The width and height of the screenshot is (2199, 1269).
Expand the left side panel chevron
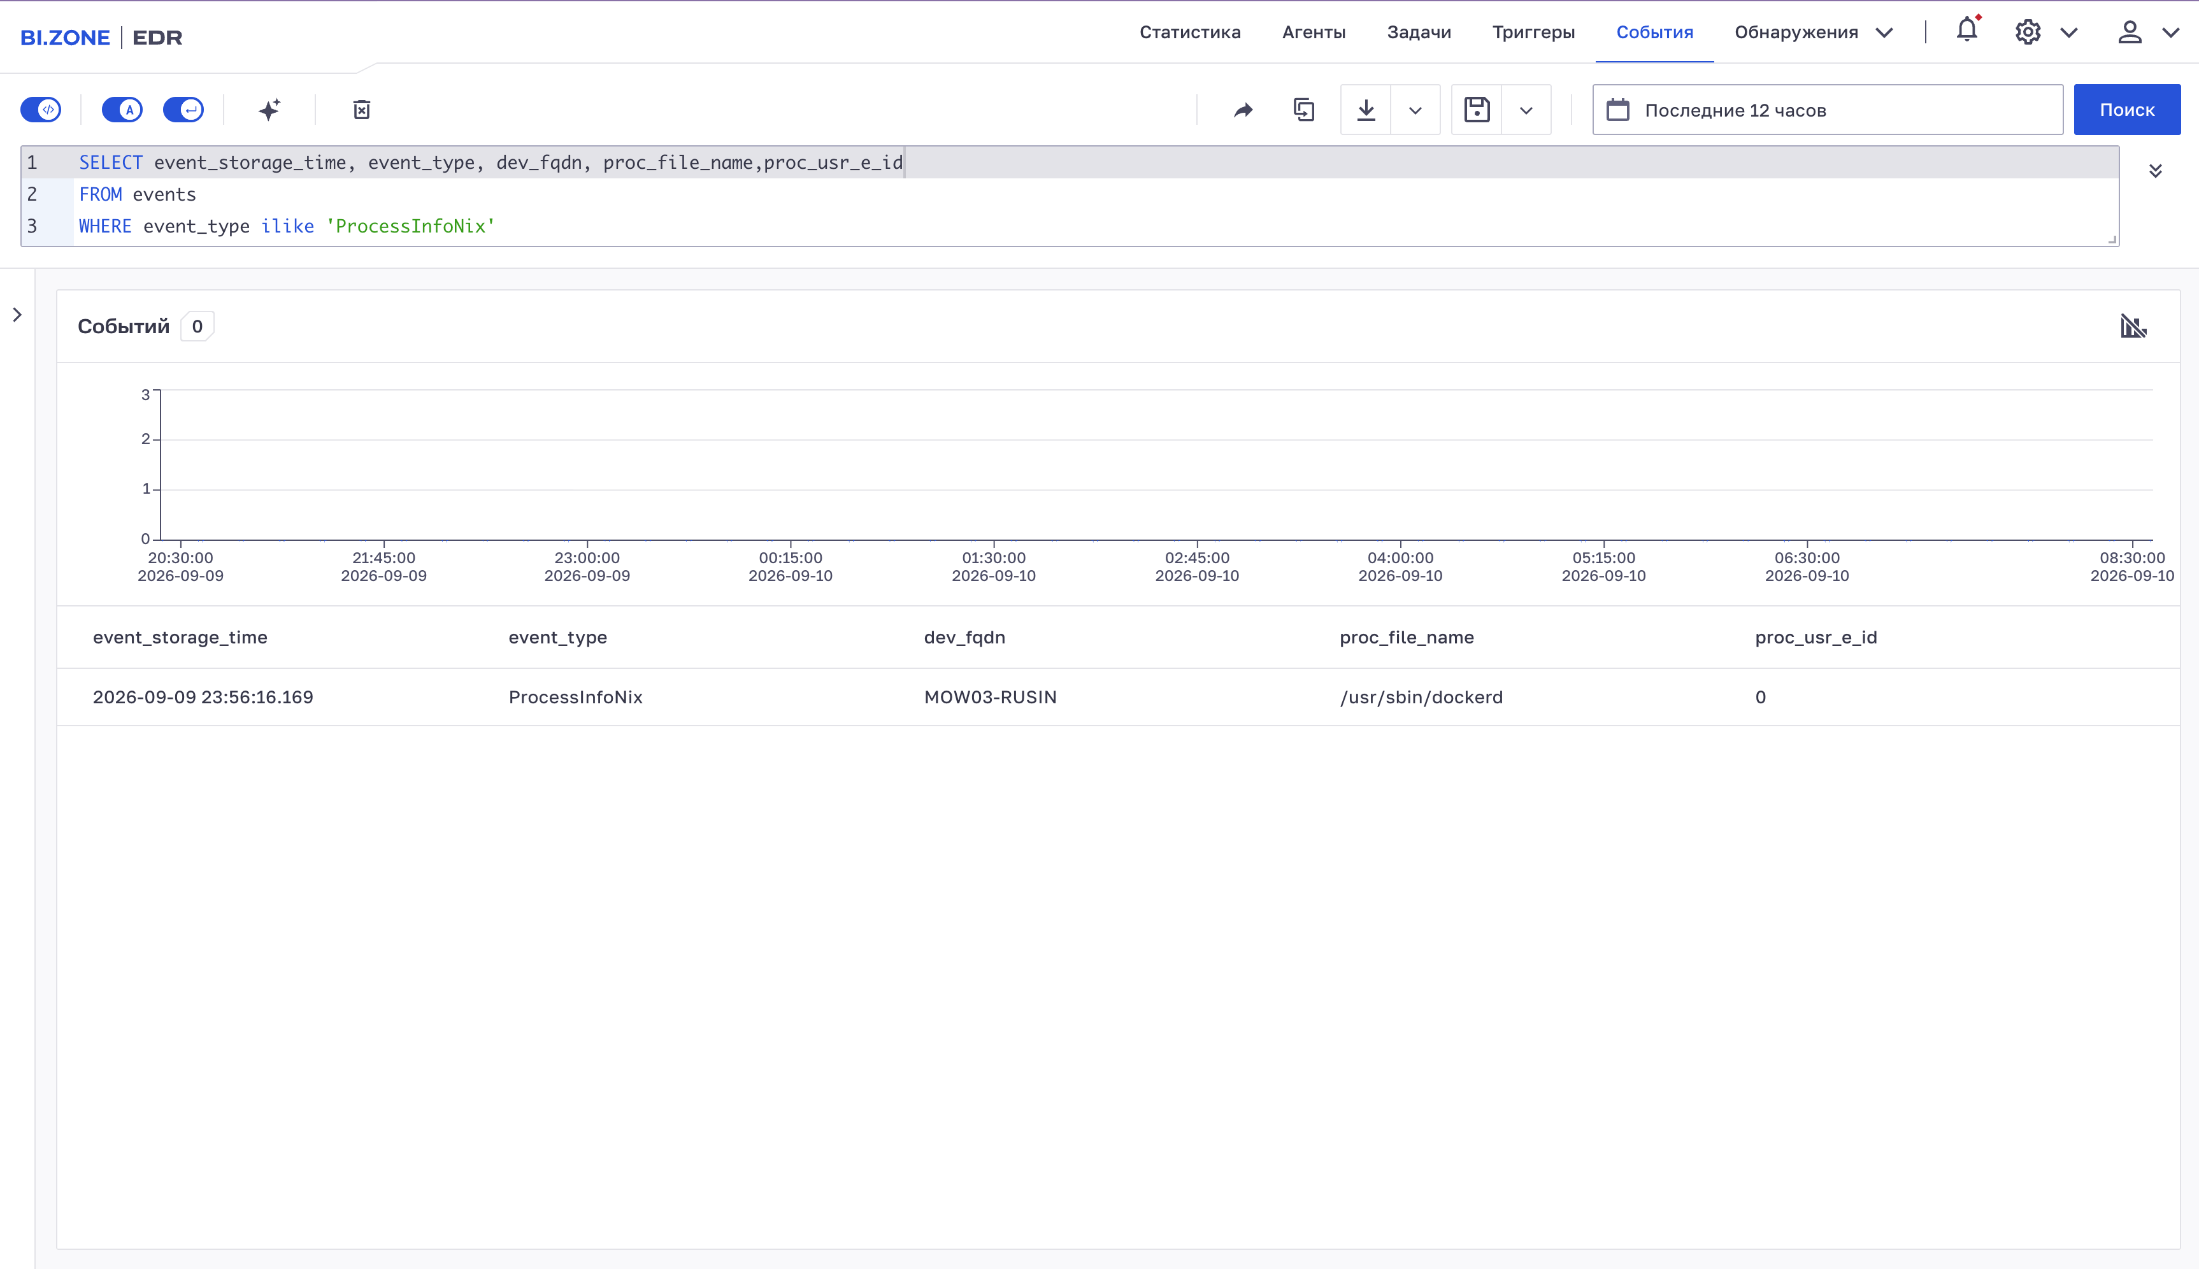pyautogui.click(x=17, y=315)
